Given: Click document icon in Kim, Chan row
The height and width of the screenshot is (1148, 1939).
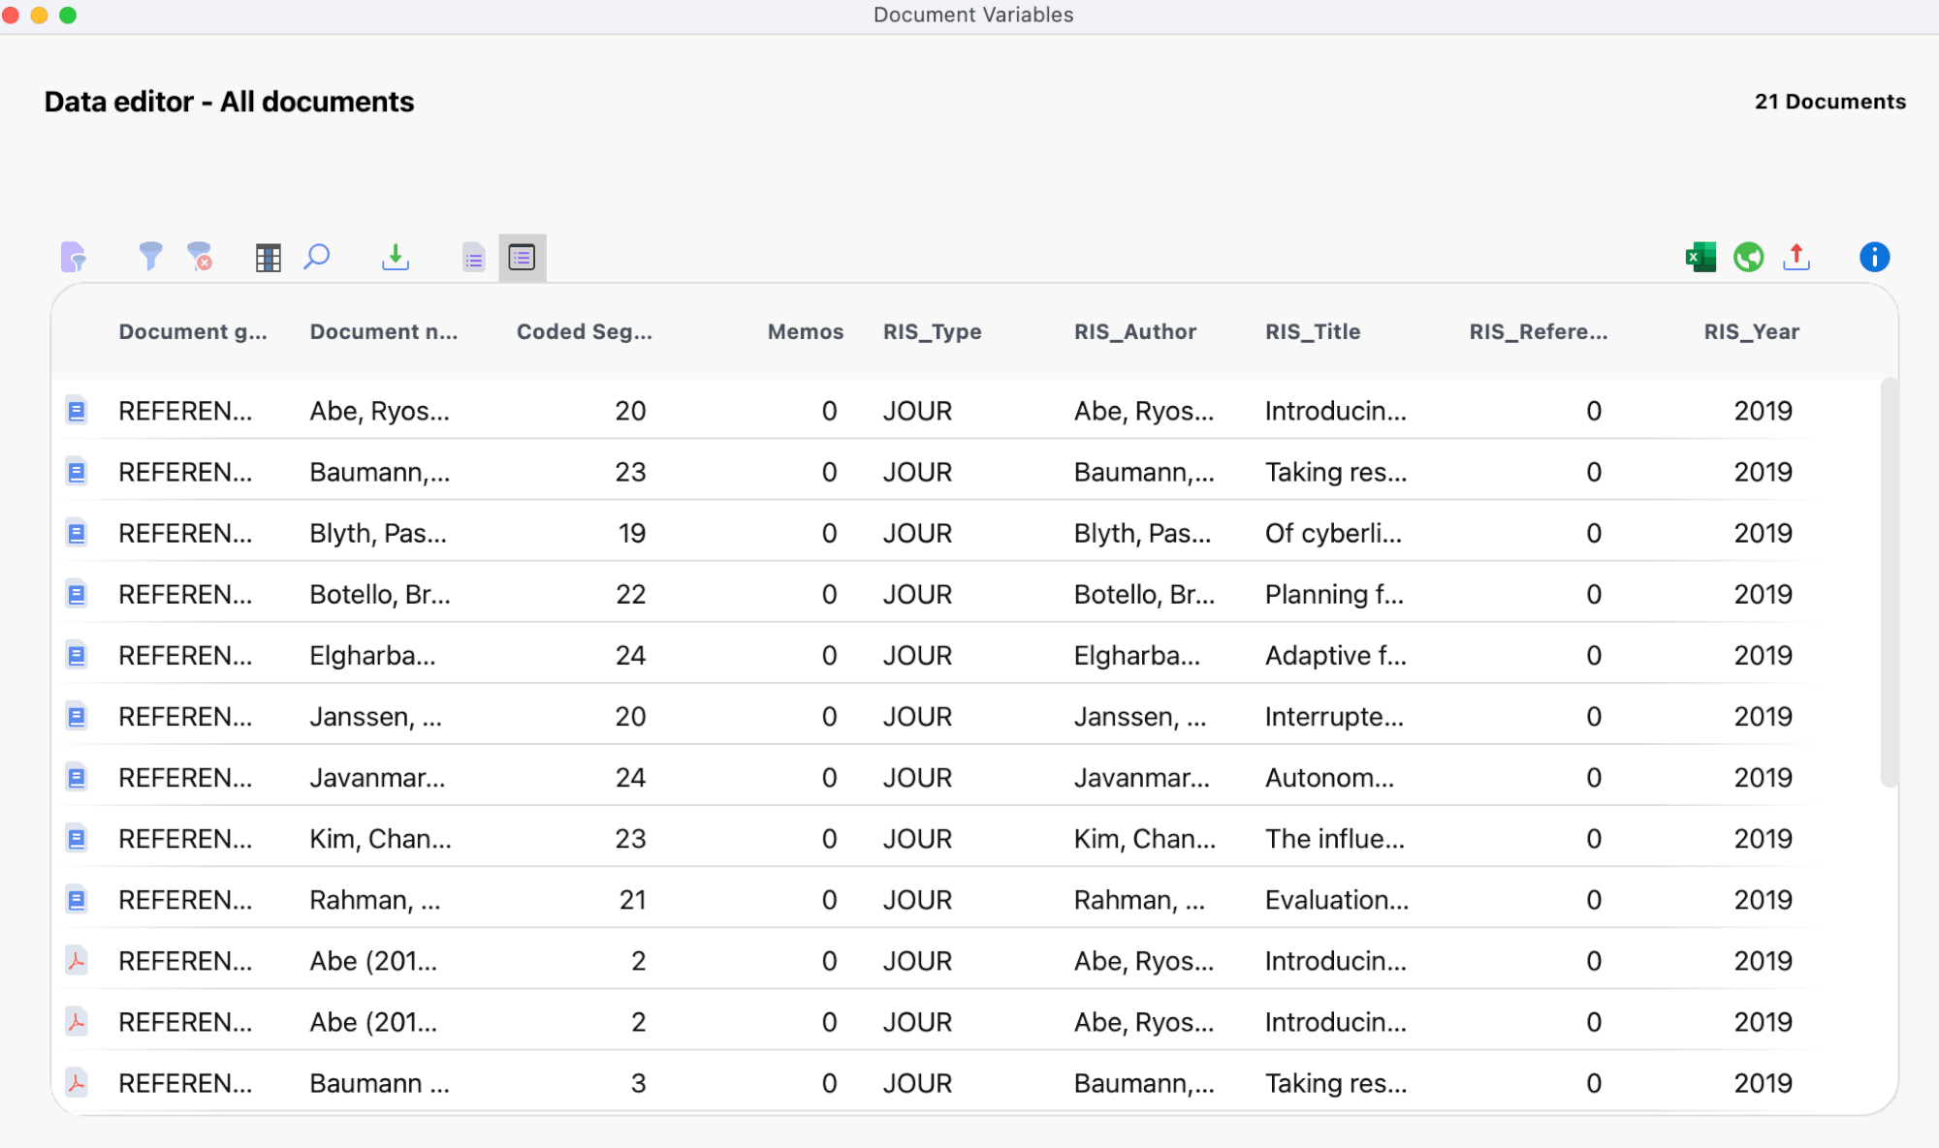Looking at the screenshot, I should click(x=77, y=838).
